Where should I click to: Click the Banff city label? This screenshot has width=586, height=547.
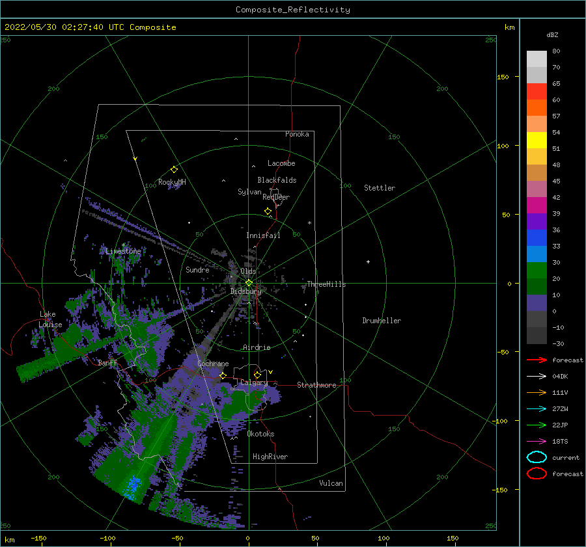[107, 363]
